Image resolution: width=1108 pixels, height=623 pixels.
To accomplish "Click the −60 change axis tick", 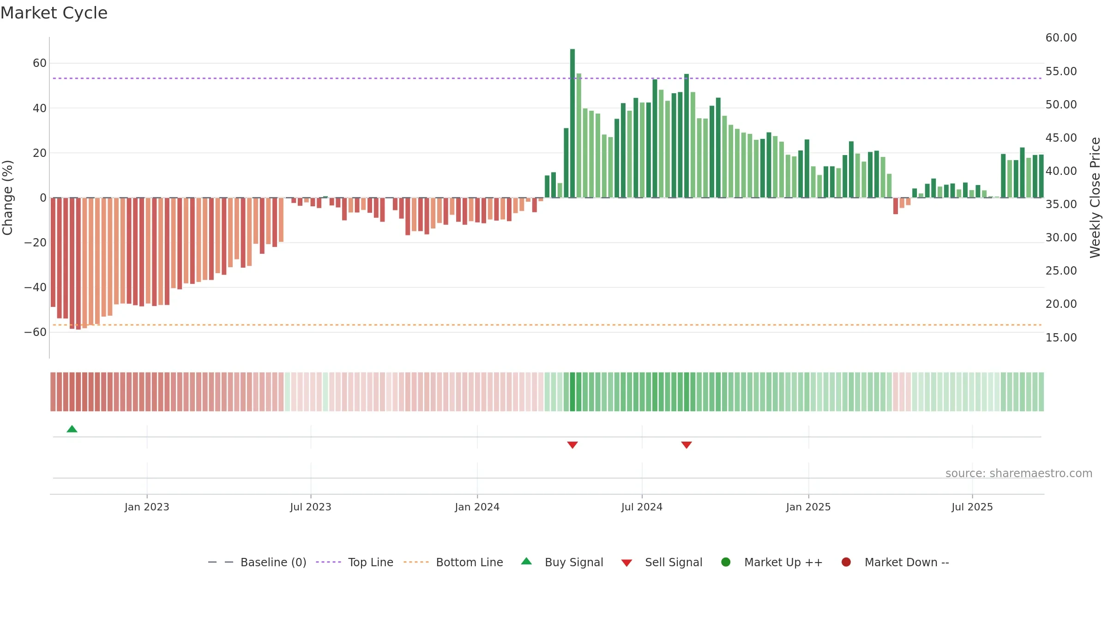I will coord(36,332).
